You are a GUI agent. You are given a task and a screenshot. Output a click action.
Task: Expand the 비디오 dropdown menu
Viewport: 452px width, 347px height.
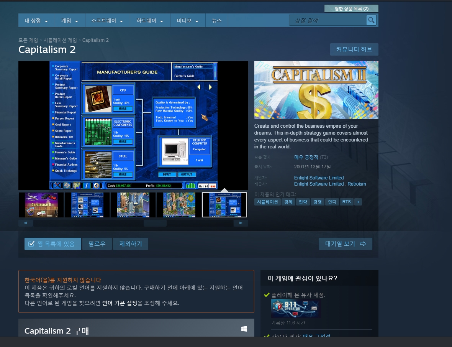click(188, 20)
